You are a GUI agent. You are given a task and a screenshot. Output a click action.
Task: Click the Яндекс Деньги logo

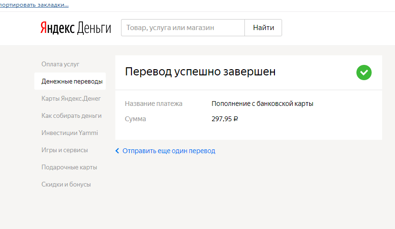click(76, 28)
